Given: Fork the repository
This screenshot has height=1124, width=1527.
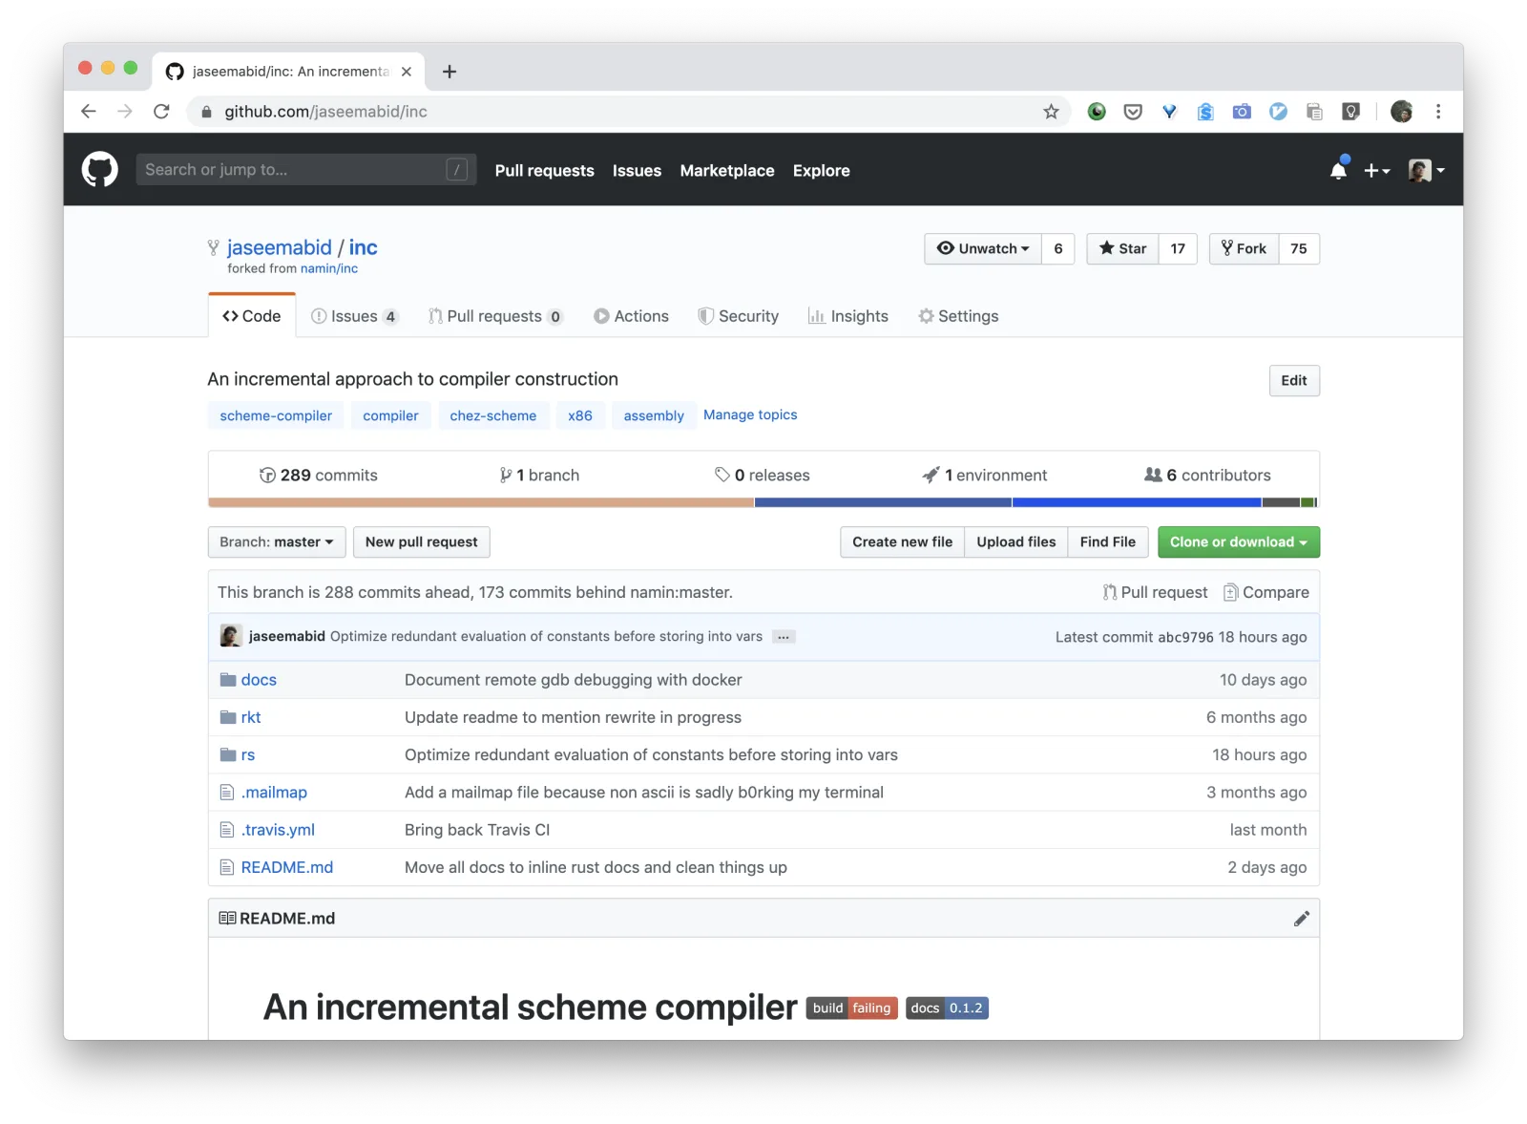Looking at the screenshot, I should point(1245,248).
